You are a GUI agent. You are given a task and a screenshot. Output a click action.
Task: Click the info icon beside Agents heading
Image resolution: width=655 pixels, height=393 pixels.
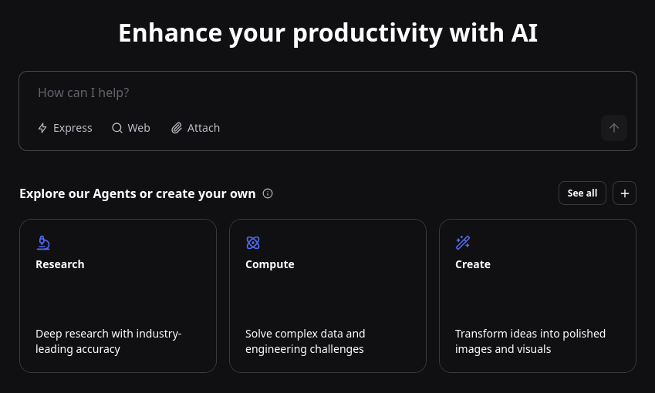click(268, 193)
